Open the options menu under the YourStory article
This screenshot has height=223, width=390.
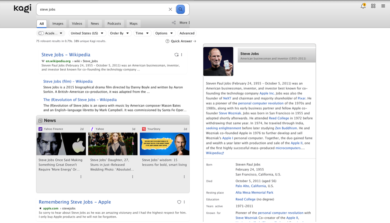click(184, 177)
